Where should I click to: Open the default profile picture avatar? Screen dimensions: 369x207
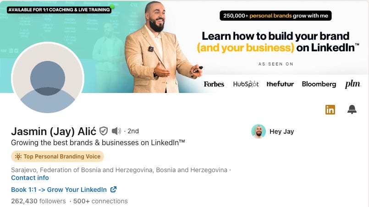point(48,78)
